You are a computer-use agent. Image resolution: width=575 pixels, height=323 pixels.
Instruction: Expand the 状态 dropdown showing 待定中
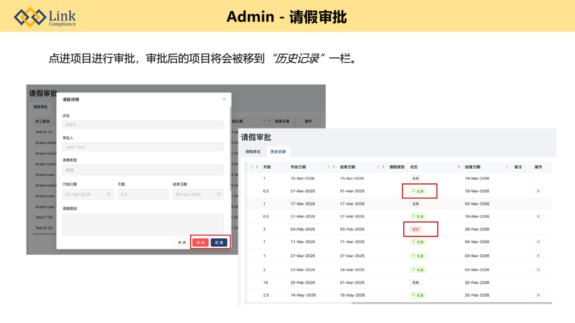pyautogui.click(x=143, y=124)
